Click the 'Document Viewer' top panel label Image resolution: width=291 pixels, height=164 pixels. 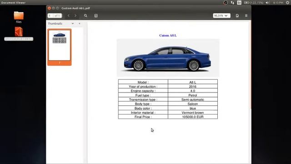[13, 3]
